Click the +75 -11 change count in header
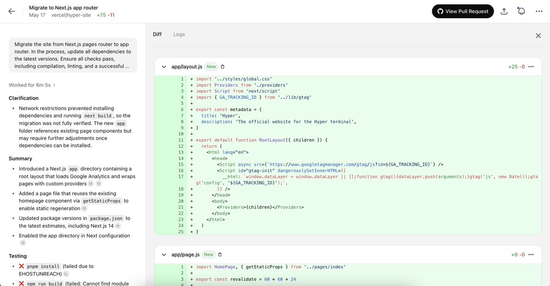The height and width of the screenshot is (286, 550). pyautogui.click(x=105, y=15)
